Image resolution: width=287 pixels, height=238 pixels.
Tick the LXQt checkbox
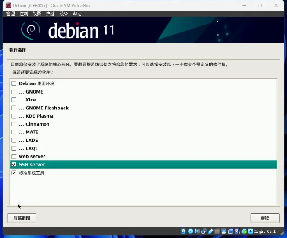(14, 148)
